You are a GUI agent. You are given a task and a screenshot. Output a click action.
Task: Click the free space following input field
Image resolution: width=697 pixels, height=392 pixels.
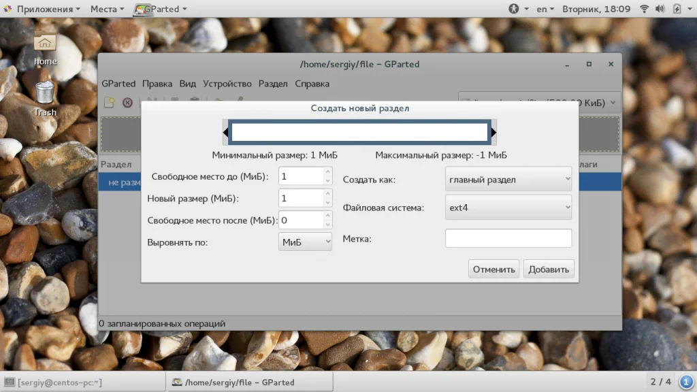click(301, 220)
